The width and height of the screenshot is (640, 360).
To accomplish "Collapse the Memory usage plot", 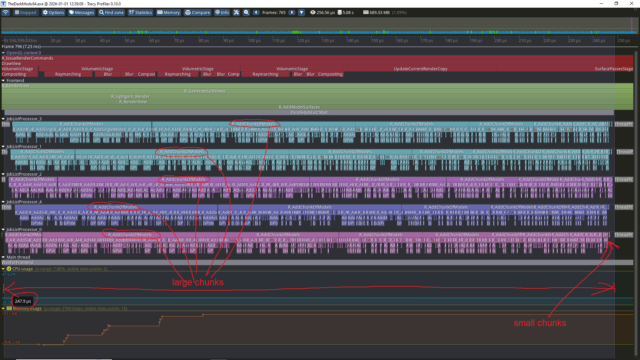I will point(3,308).
